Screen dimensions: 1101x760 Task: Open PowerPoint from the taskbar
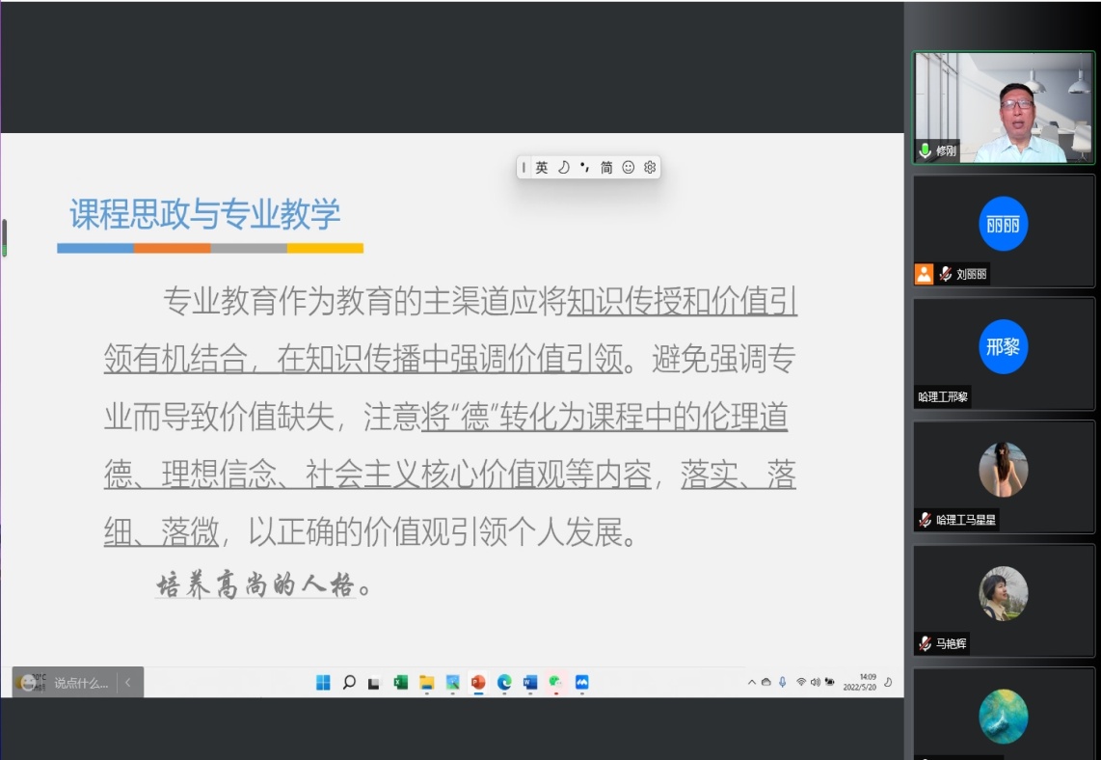point(477,683)
